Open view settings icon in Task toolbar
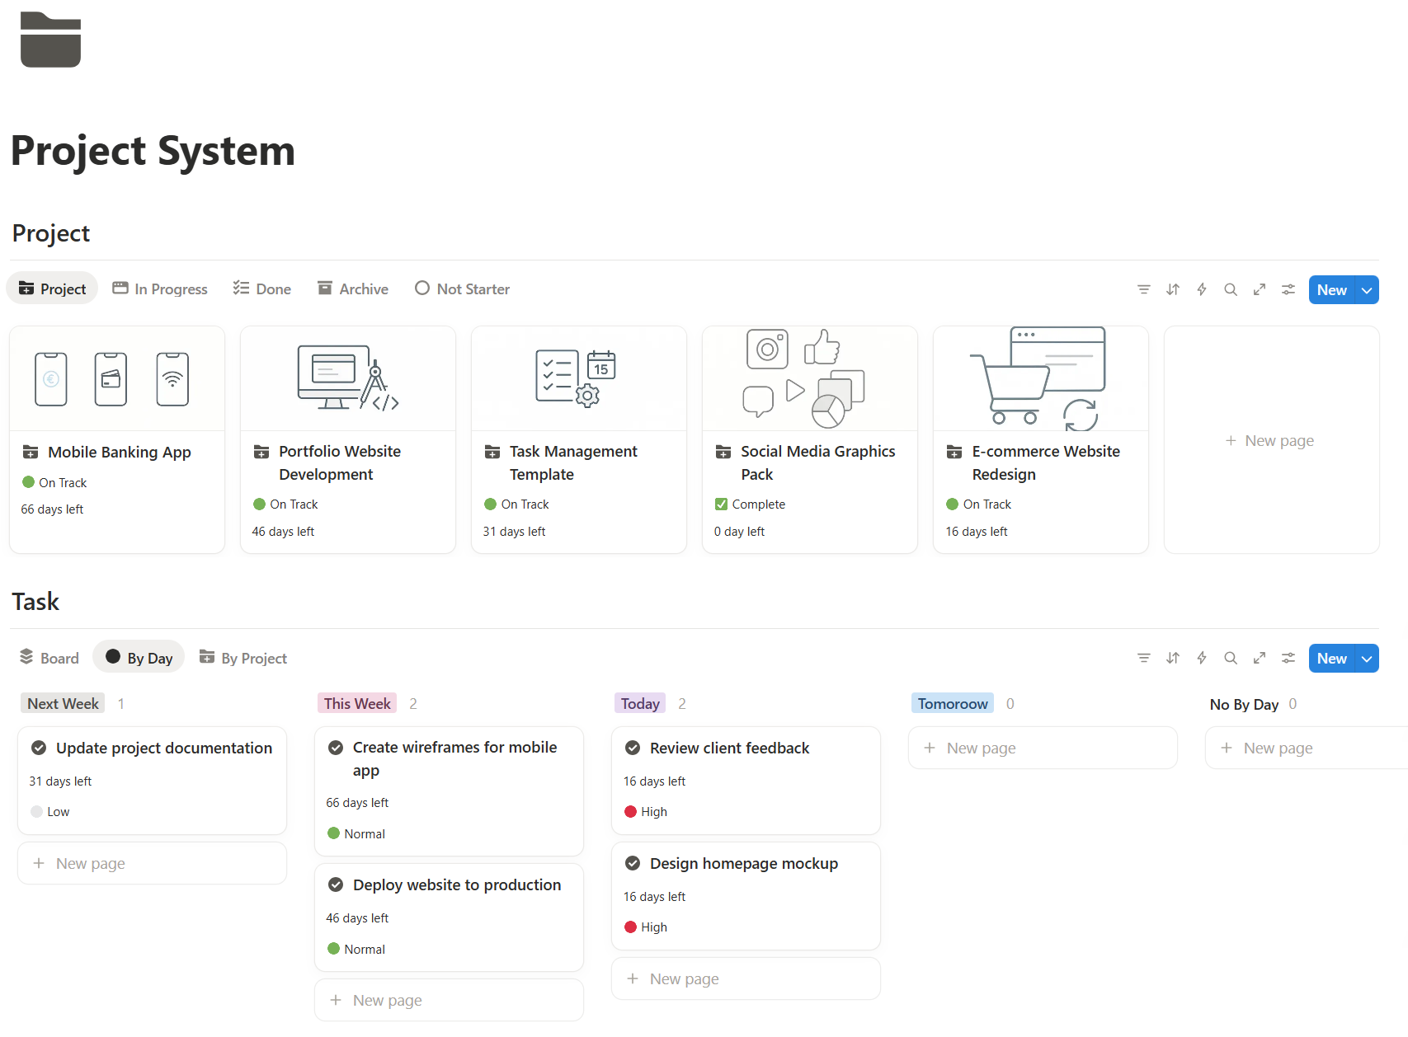The height and width of the screenshot is (1037, 1408). pyautogui.click(x=1288, y=658)
